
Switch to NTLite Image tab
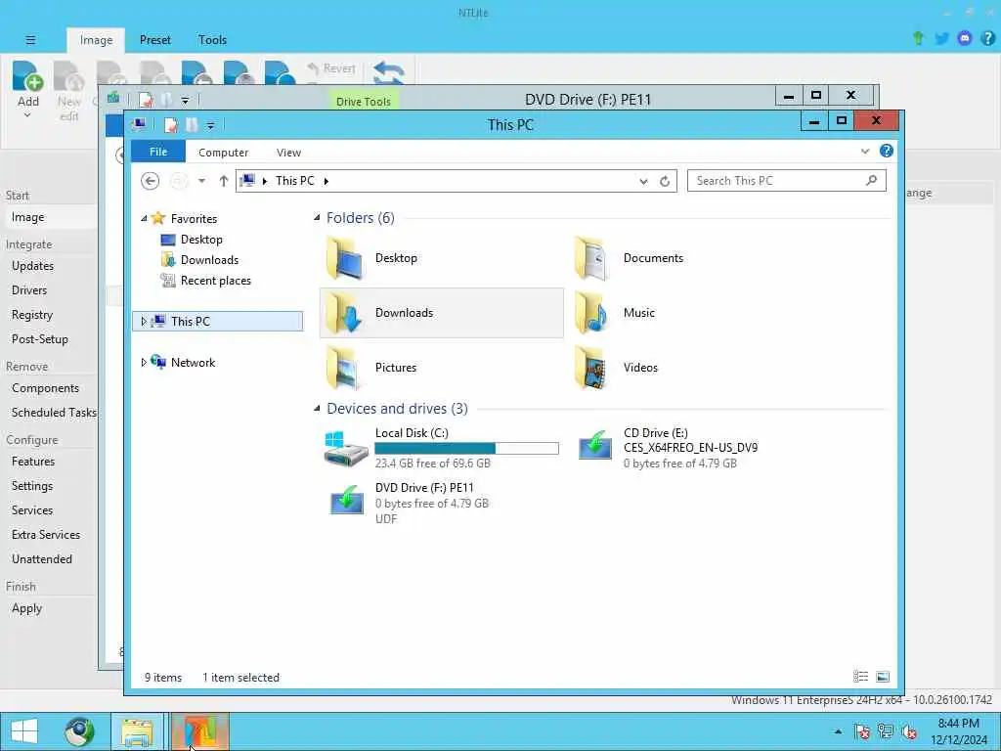(96, 40)
